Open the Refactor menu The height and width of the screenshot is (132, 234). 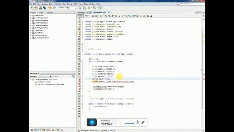[58, 4]
